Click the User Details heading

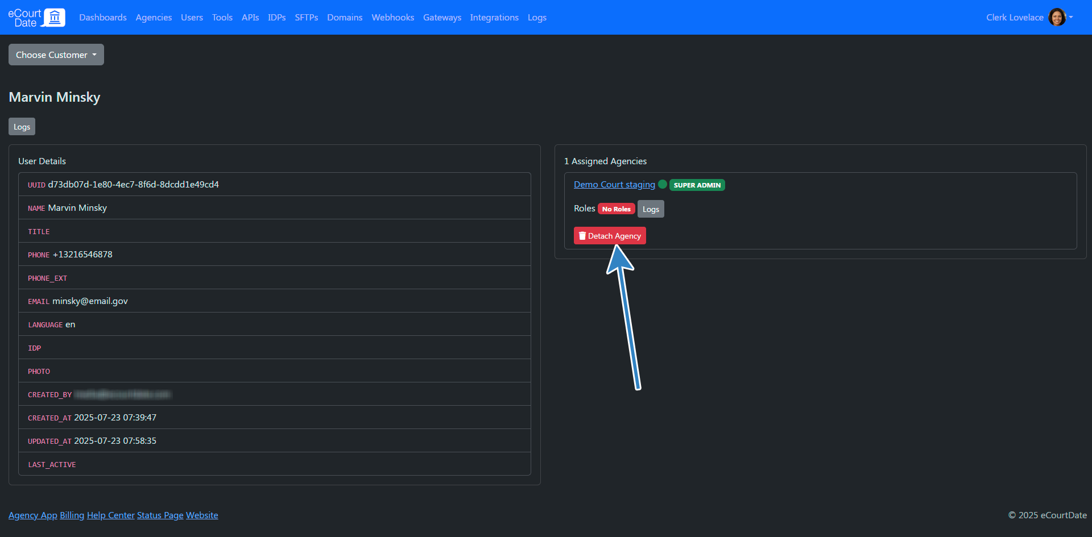pyautogui.click(x=42, y=161)
